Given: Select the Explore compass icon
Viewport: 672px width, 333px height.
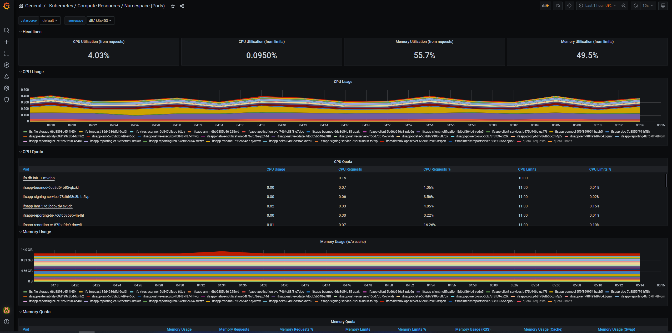Looking at the screenshot, I should (6, 65).
